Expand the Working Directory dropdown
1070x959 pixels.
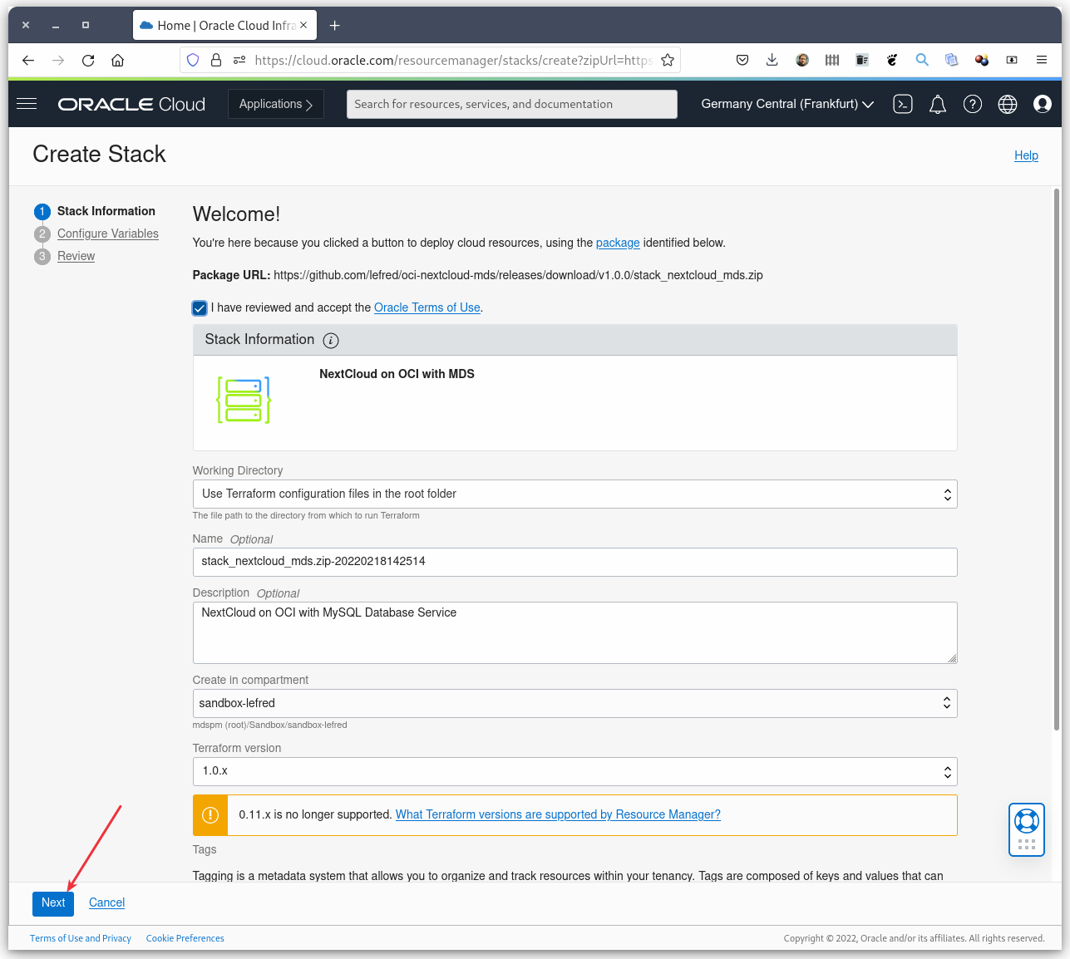[x=574, y=494]
